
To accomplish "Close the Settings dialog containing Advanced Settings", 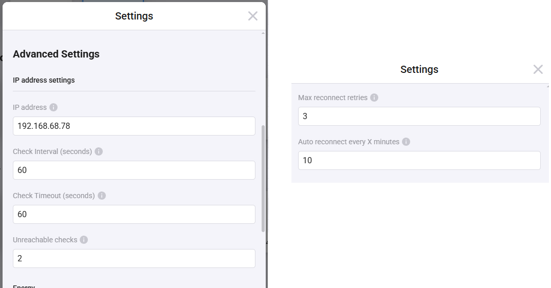I will pos(252,16).
